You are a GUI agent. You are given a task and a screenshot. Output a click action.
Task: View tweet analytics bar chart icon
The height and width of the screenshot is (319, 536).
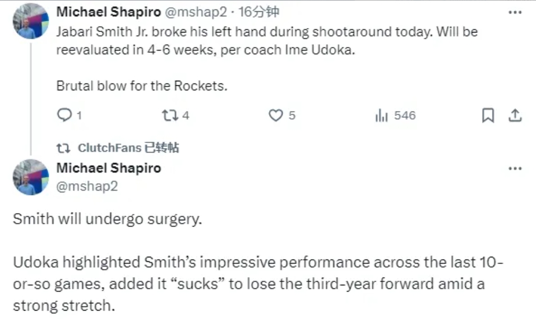(x=381, y=115)
